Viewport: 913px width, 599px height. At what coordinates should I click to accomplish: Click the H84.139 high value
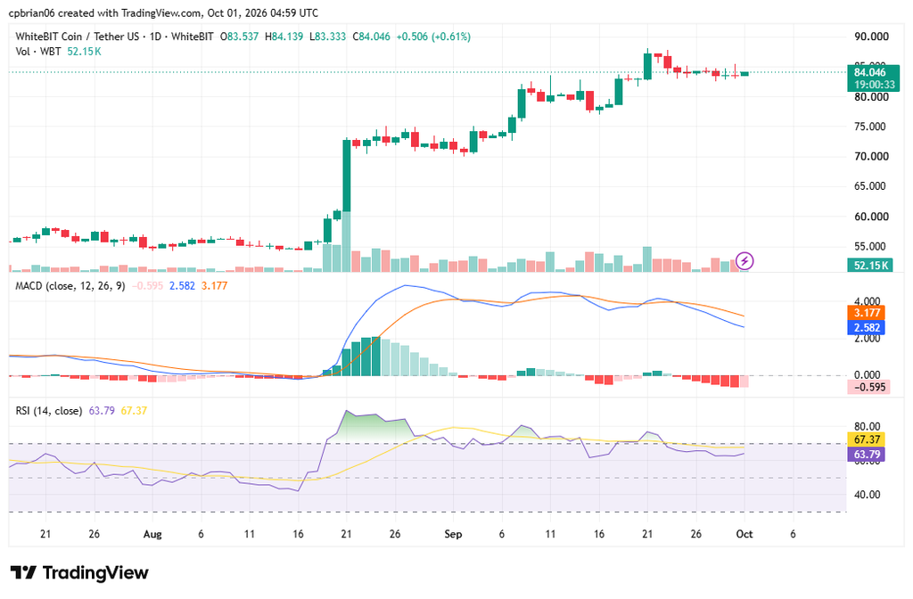pos(284,37)
